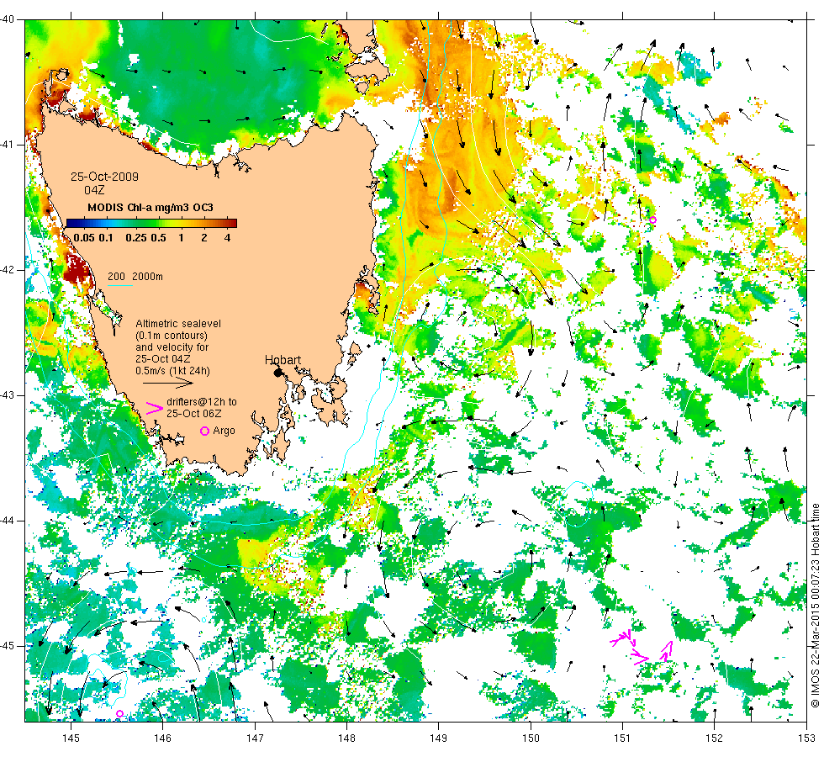
Task: Click longitude axis label 150
Action: [x=531, y=738]
